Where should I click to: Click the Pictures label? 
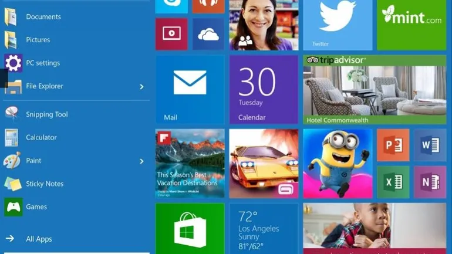[38, 40]
